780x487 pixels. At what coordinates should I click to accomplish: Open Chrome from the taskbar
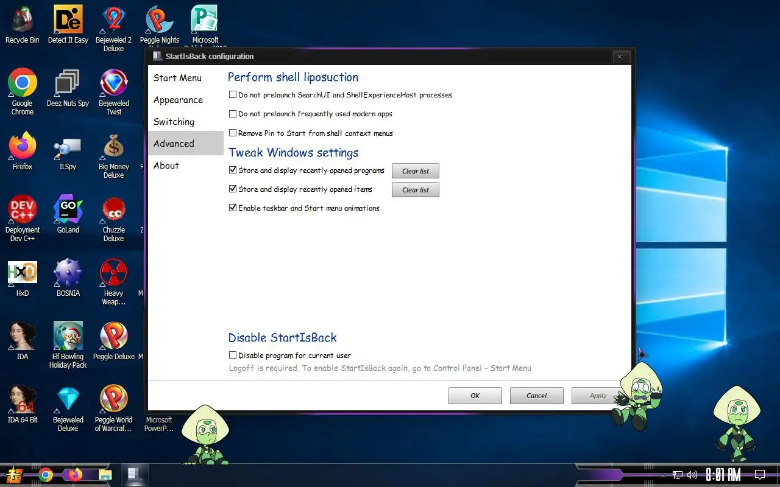[x=45, y=475]
